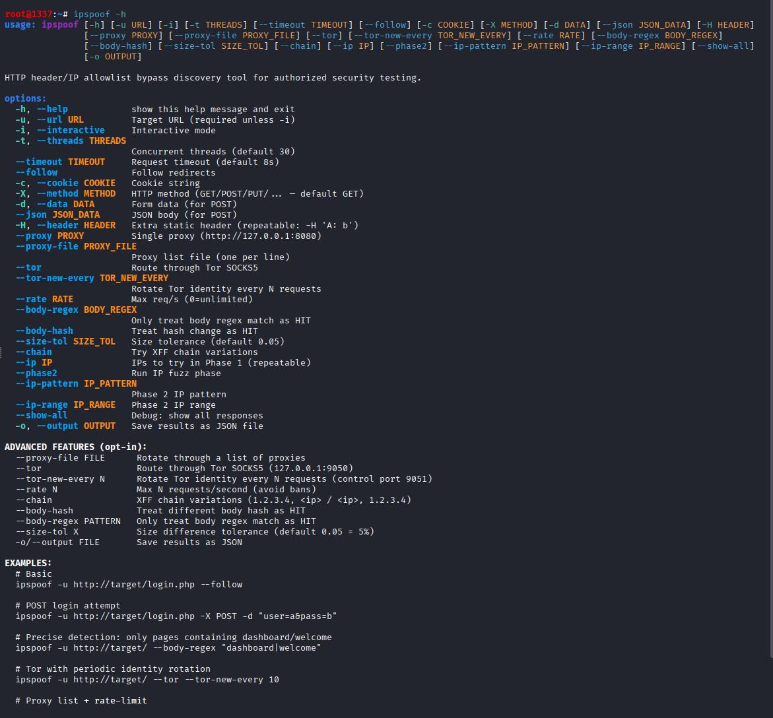Click the 'EXAMPLES:' heading

point(28,564)
